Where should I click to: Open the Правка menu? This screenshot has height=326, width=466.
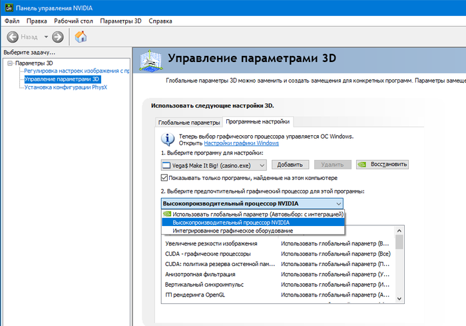click(x=37, y=21)
